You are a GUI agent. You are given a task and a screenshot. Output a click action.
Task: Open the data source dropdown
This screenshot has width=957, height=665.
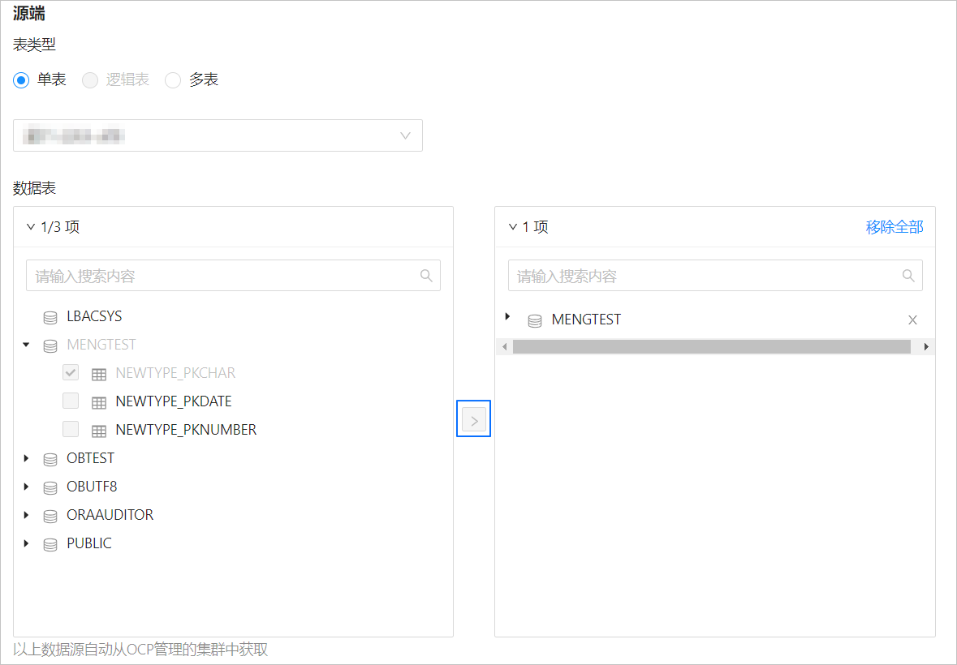pos(218,135)
